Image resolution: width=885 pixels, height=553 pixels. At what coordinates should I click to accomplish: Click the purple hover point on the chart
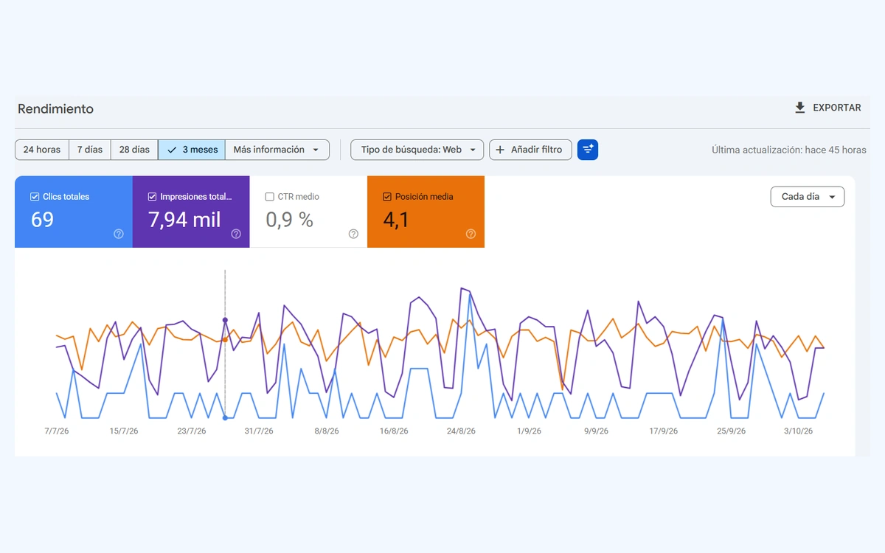tap(225, 320)
